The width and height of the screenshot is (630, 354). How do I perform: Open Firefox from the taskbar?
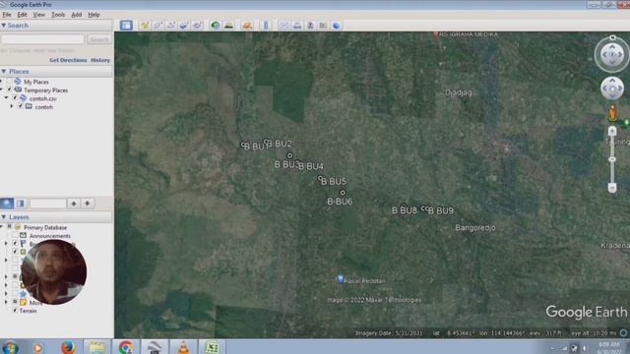click(68, 347)
